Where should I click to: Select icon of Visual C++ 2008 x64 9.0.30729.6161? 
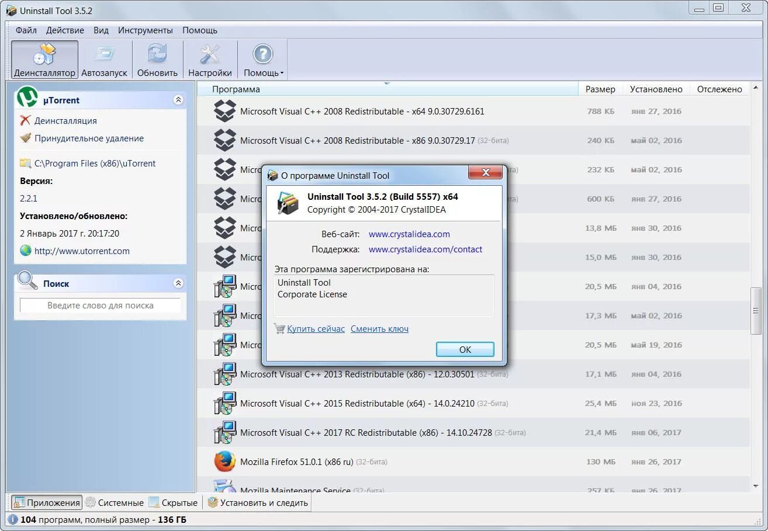[224, 111]
